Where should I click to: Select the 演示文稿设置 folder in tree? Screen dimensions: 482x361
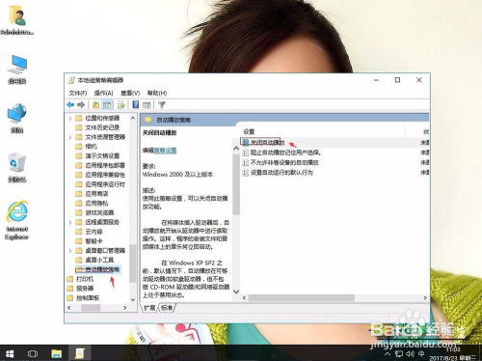(97, 155)
